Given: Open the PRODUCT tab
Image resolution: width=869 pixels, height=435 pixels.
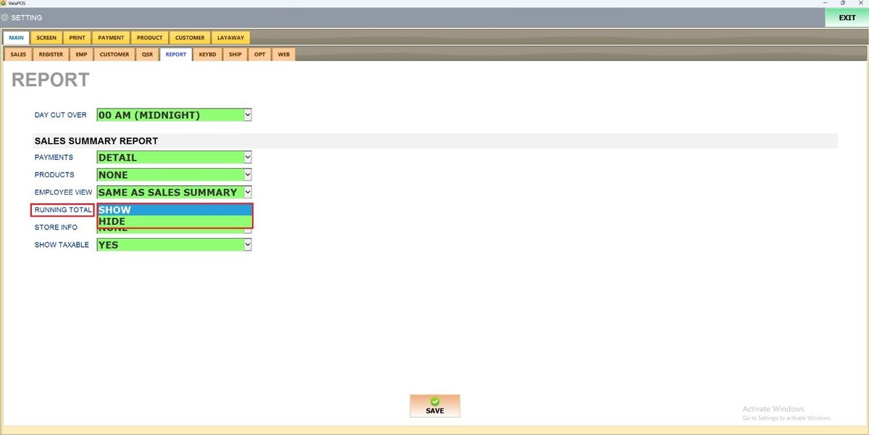Looking at the screenshot, I should coord(150,38).
